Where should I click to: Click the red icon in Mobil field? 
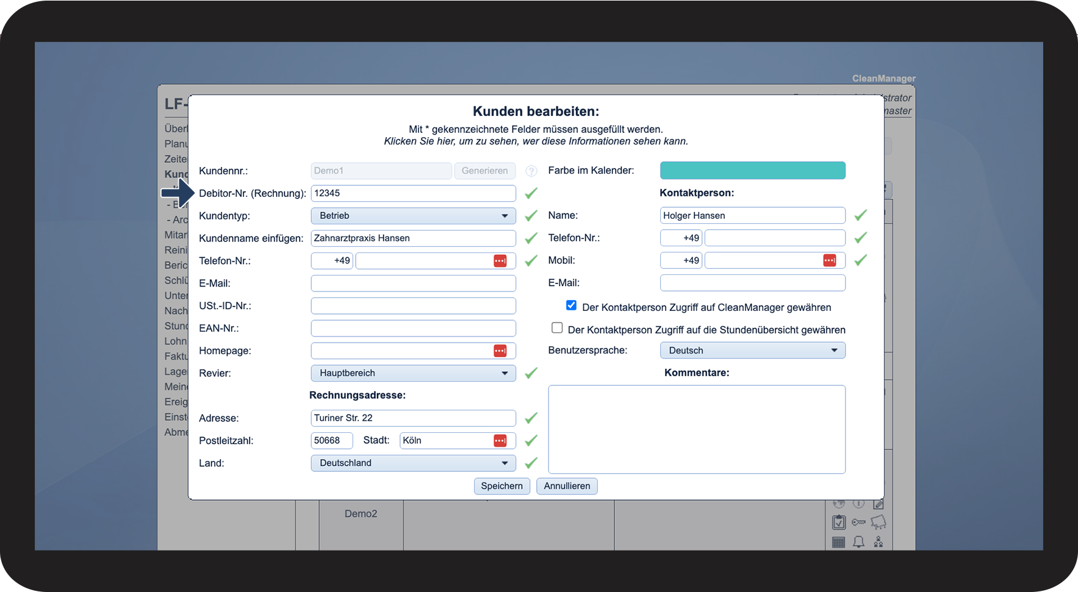[x=829, y=261]
